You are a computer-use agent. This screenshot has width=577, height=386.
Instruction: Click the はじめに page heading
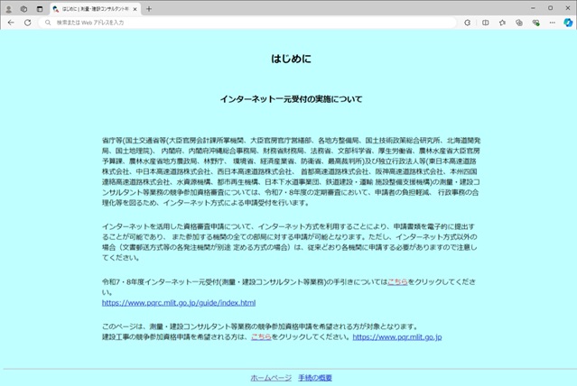[291, 59]
